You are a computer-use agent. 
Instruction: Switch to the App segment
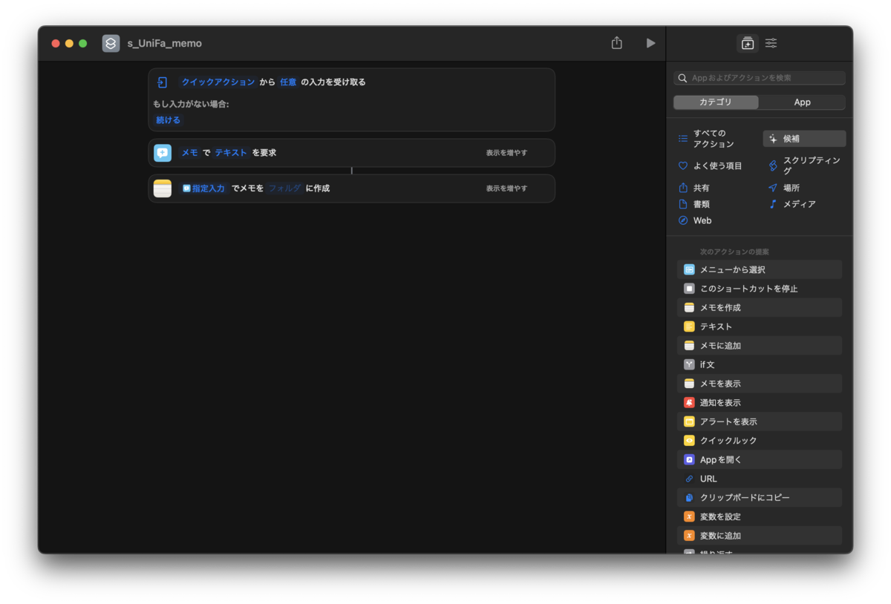pos(802,102)
